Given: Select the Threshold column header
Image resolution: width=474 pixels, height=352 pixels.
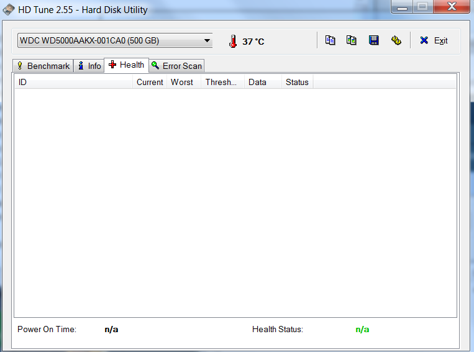Looking at the screenshot, I should pyautogui.click(x=221, y=82).
